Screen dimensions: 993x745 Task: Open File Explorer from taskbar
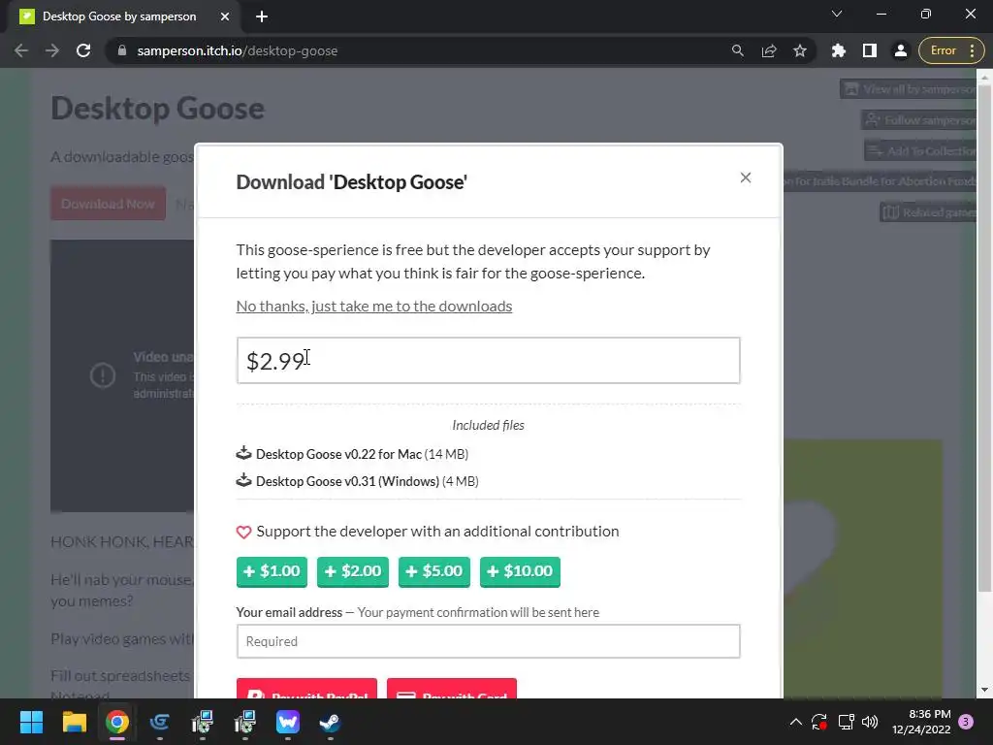74,722
